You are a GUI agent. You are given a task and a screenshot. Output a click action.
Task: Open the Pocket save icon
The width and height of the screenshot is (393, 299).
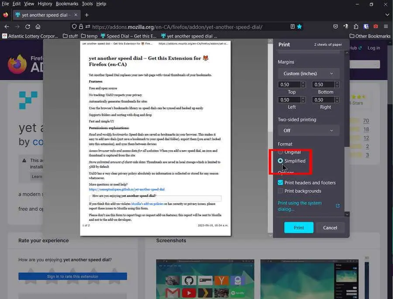pyautogui.click(x=336, y=27)
